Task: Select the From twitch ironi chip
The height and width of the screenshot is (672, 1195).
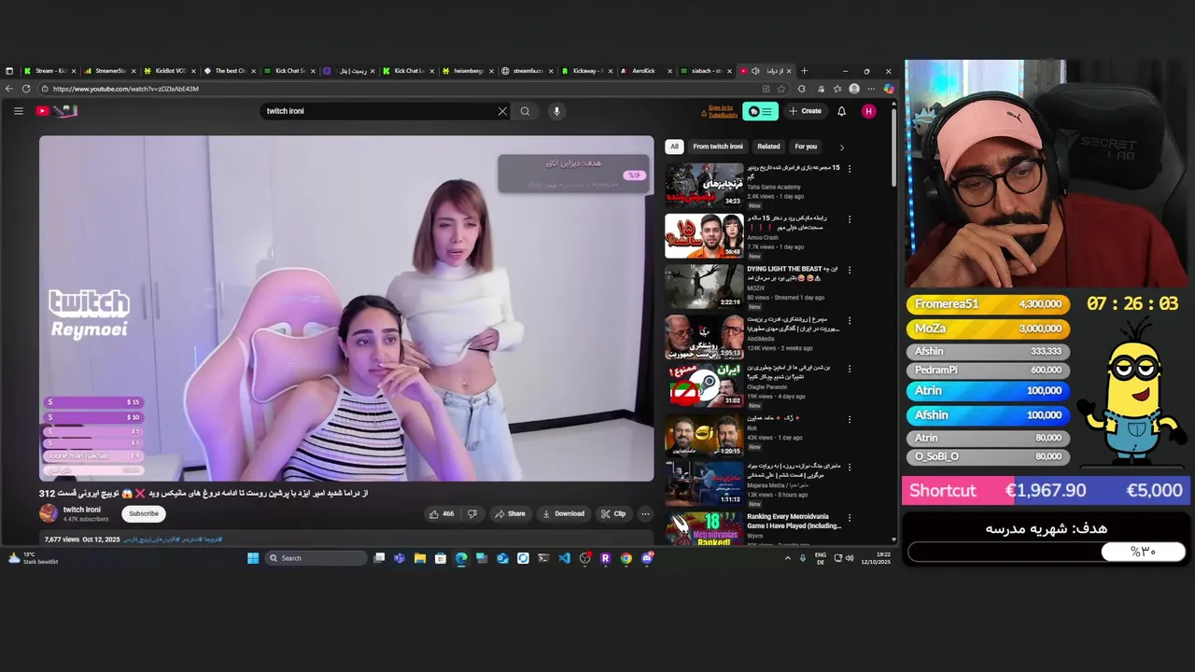Action: (x=718, y=147)
